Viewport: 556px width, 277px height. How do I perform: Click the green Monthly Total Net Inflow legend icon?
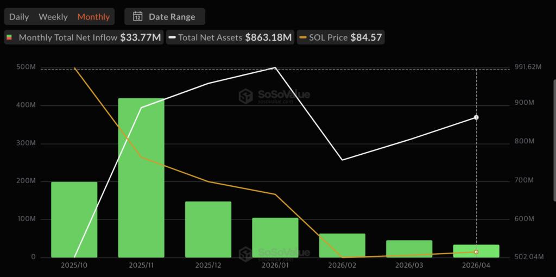[x=9, y=38]
